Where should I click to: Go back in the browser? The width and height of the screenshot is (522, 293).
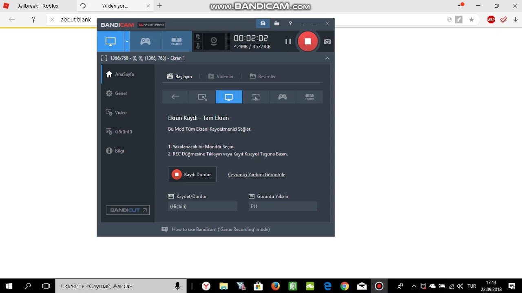(x=12, y=19)
